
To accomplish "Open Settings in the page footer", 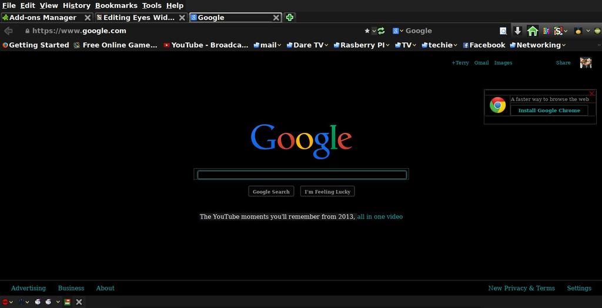I will [579, 288].
